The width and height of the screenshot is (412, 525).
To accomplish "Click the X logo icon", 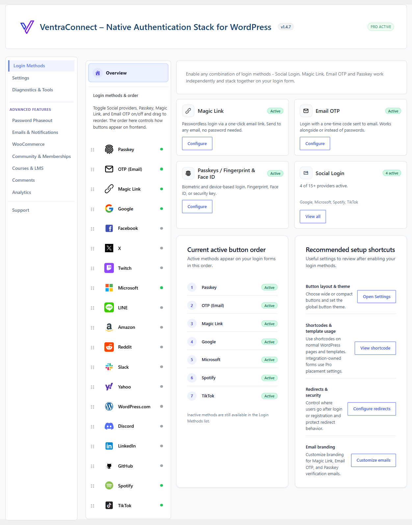I will [109, 248].
